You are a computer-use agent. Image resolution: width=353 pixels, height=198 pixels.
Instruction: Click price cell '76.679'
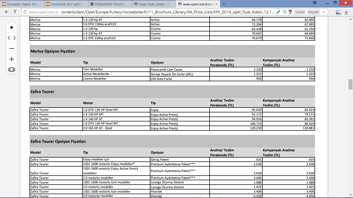tap(236, 38)
